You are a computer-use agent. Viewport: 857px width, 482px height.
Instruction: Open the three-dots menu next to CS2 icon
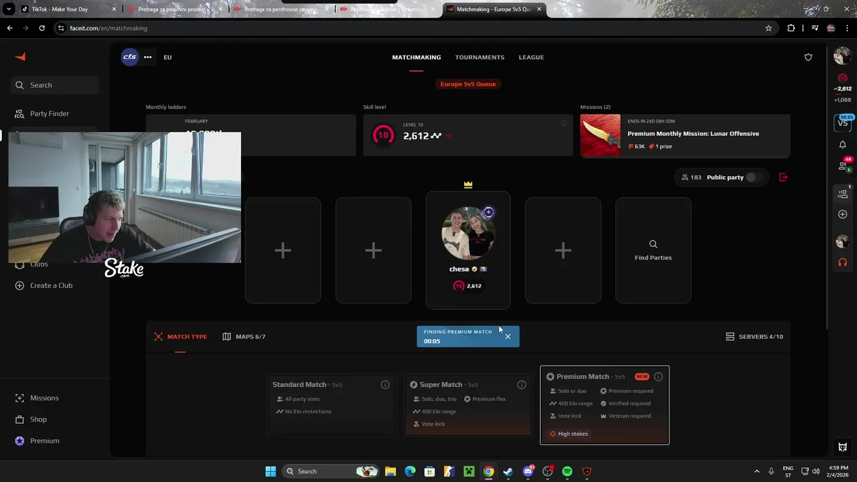[x=147, y=57]
